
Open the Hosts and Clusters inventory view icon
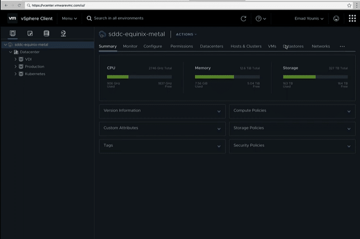click(x=13, y=33)
